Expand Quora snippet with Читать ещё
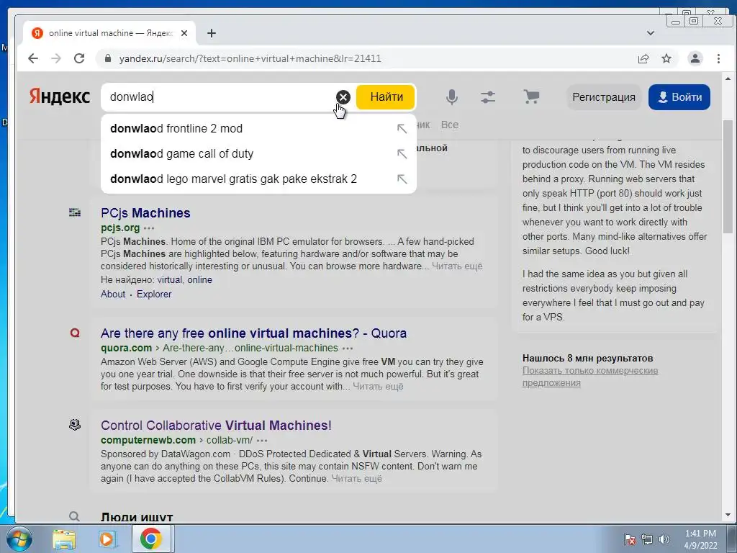The image size is (737, 553). (x=378, y=387)
